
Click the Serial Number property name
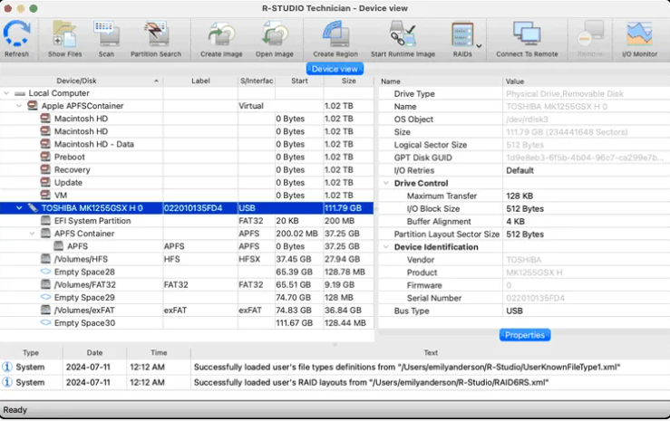tap(434, 298)
